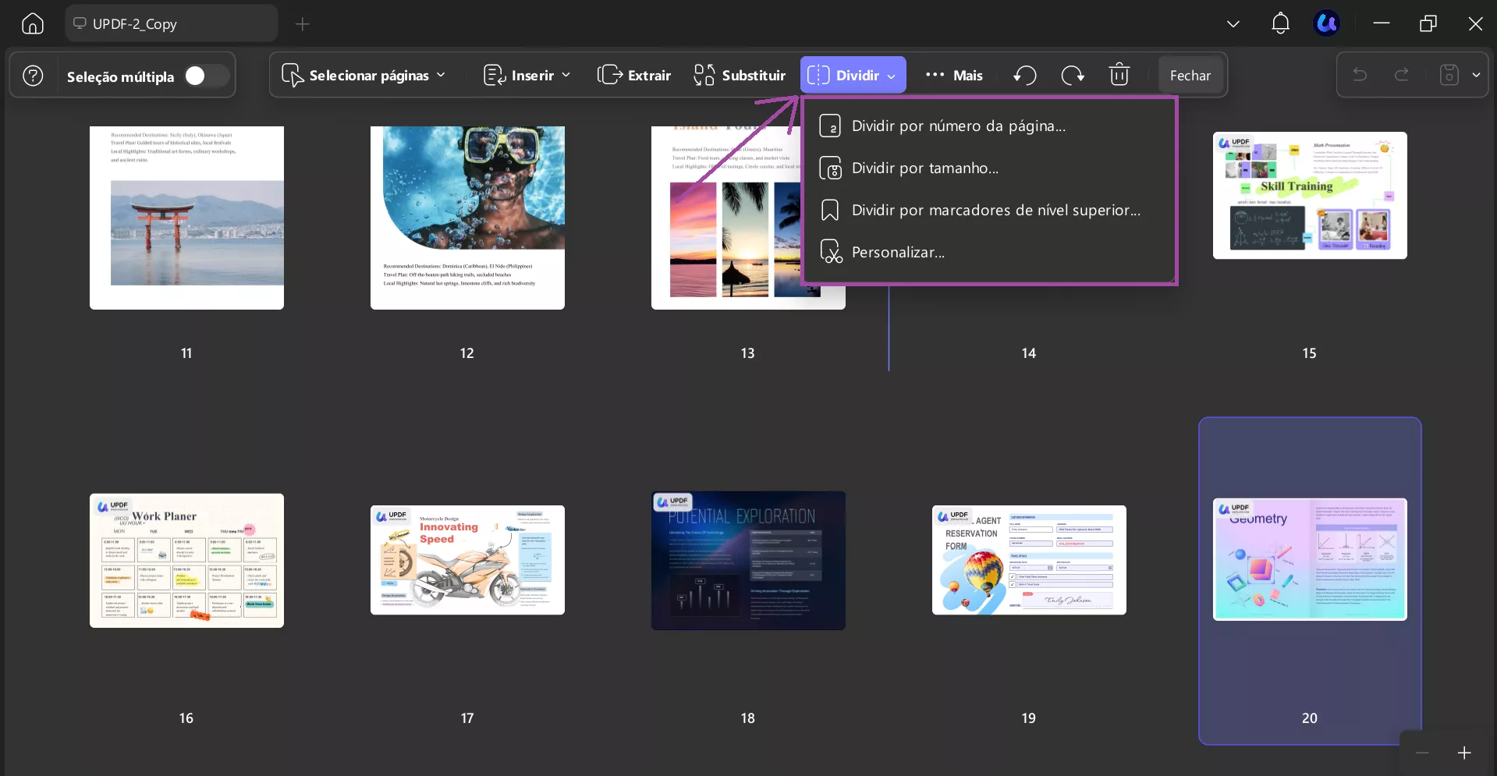Open the UPDF account avatar
Screen dimensions: 1497x776
[x=1326, y=23]
